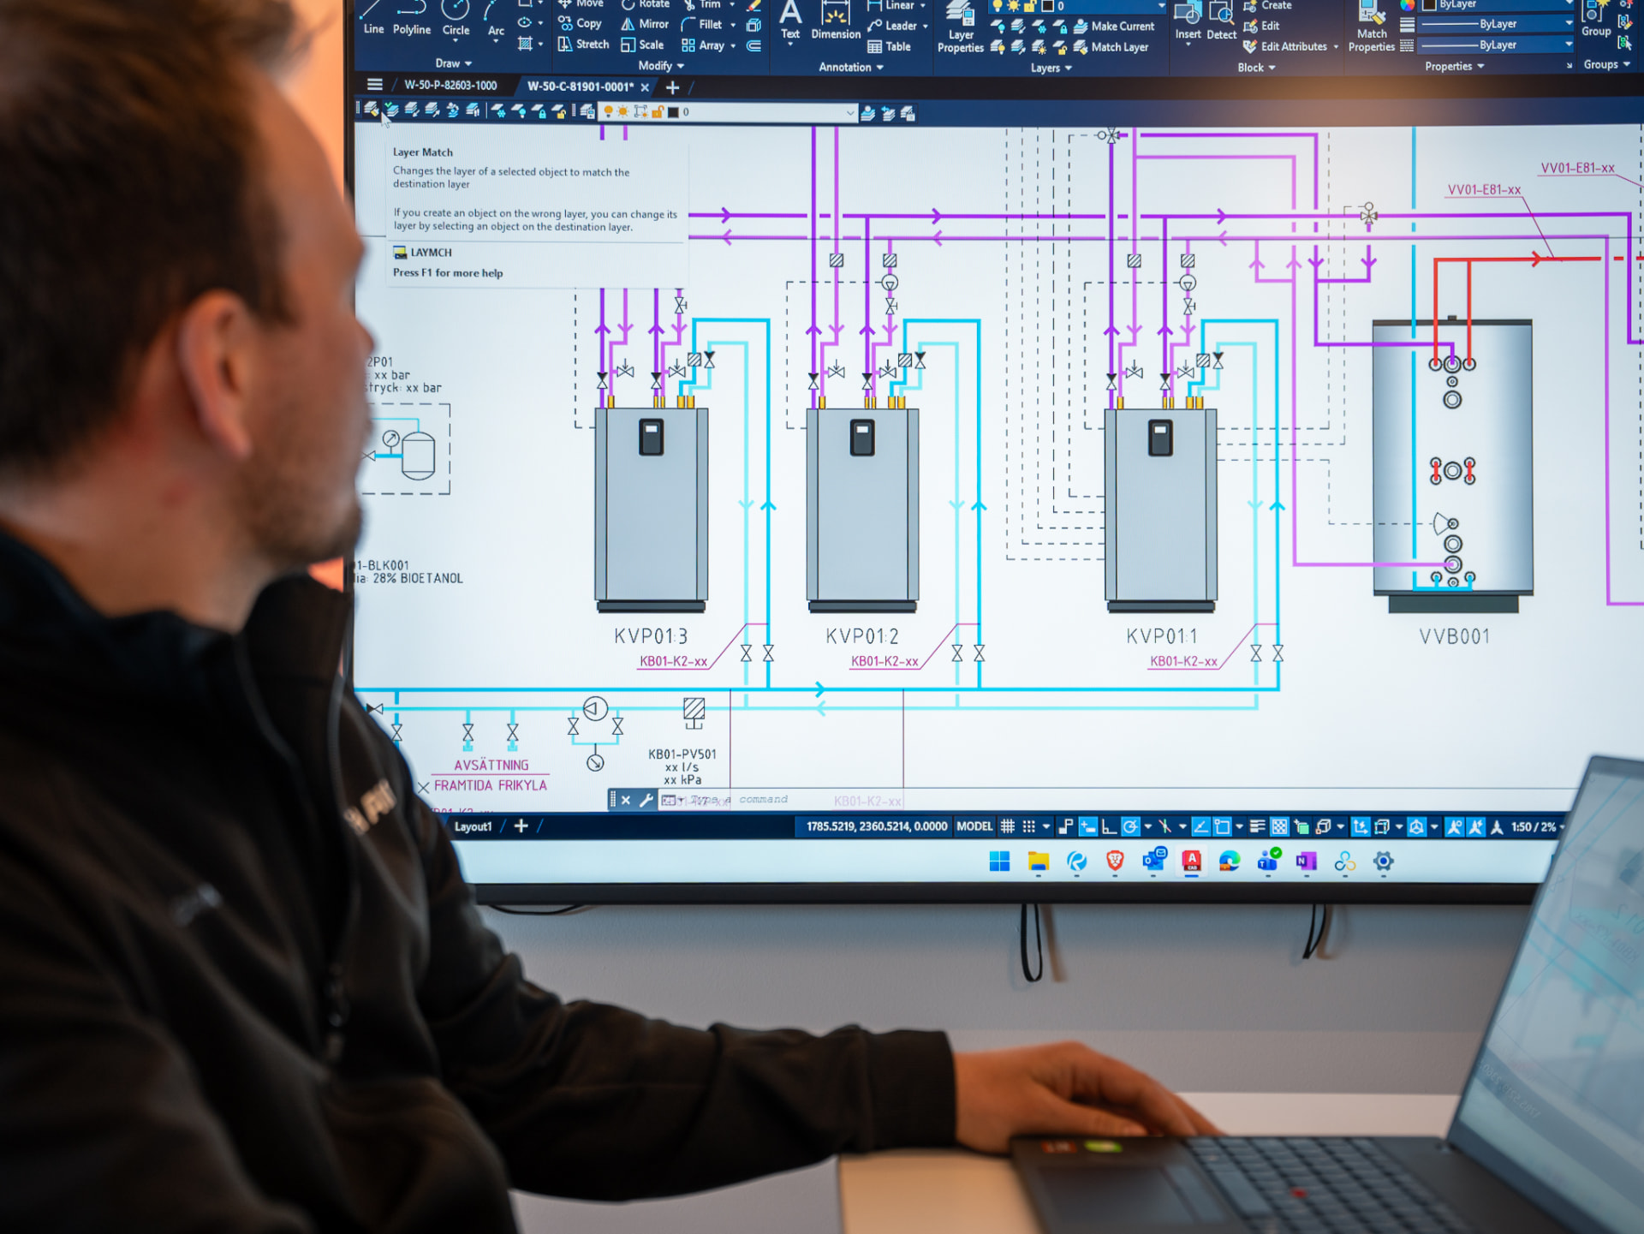Viewport: 1644px width, 1234px height.
Task: Toggle object snap tracking in status bar
Action: [1200, 826]
